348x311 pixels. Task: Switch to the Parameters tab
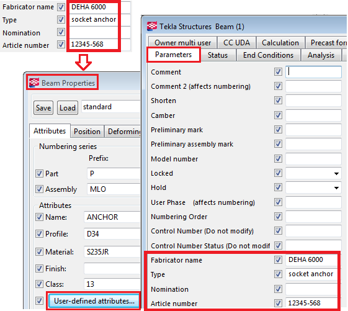pos(173,55)
